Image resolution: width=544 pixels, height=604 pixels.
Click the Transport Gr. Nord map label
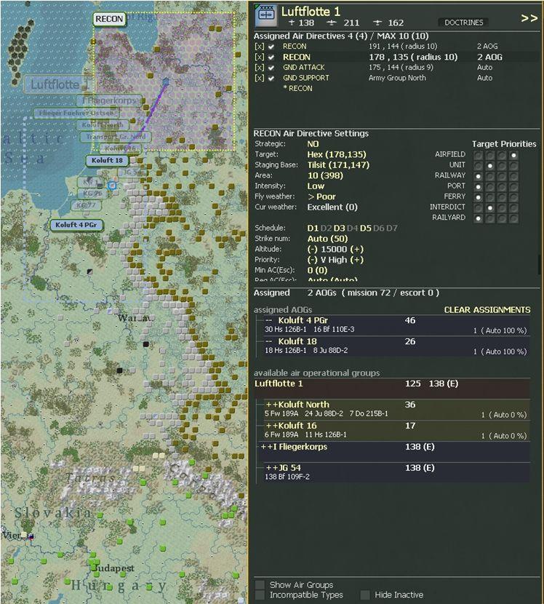[116, 137]
